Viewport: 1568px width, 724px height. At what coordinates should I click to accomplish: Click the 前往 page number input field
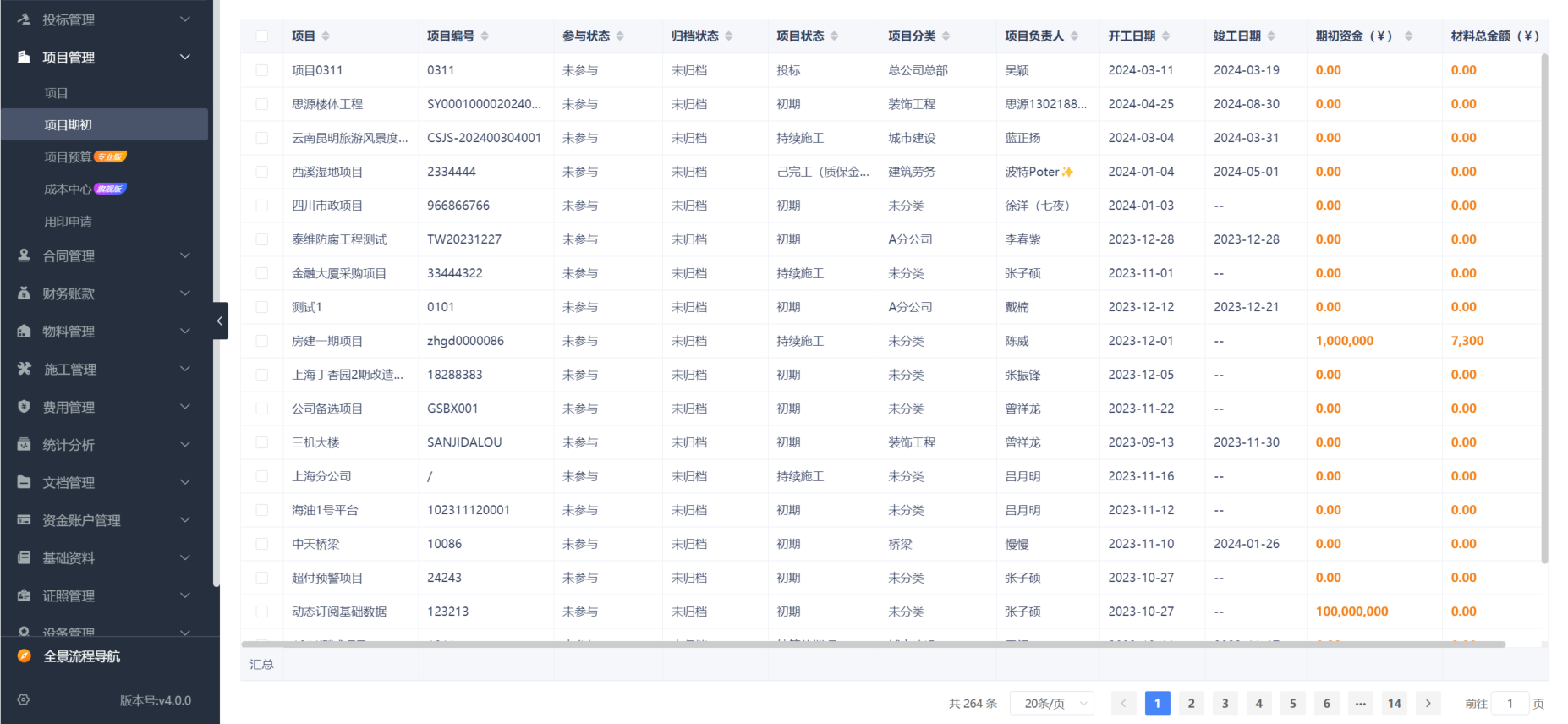tap(1510, 704)
